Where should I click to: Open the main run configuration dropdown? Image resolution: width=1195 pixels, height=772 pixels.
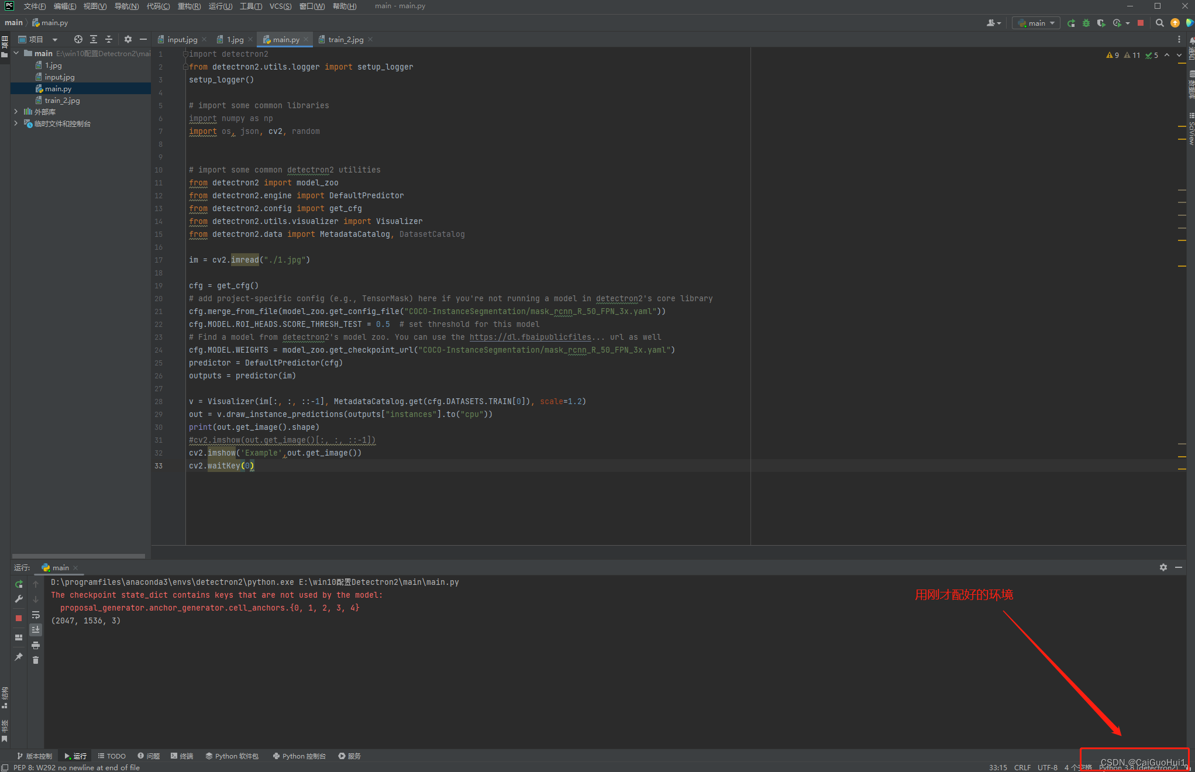pyautogui.click(x=1036, y=23)
